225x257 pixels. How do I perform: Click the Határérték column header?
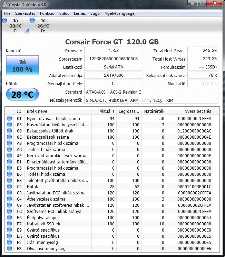pyautogui.click(x=154, y=111)
